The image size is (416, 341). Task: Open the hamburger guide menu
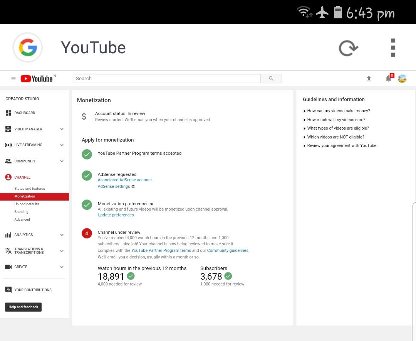(x=13, y=79)
